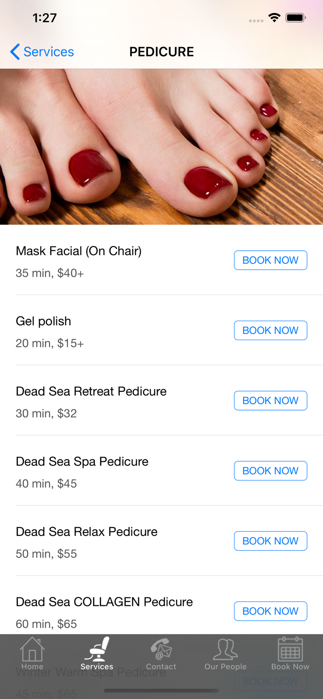This screenshot has width=323, height=699.
Task: Open the Our People icon
Action: [226, 649]
